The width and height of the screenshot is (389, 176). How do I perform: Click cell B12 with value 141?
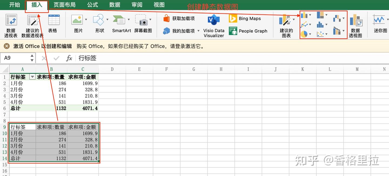(x=52, y=146)
